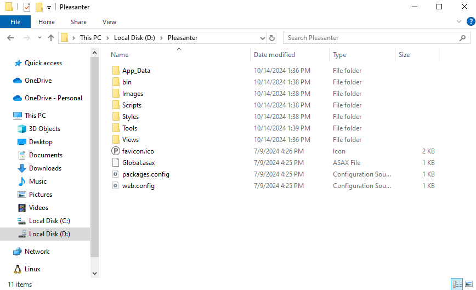Click the Explorer folder icon in title bar

click(x=9, y=7)
